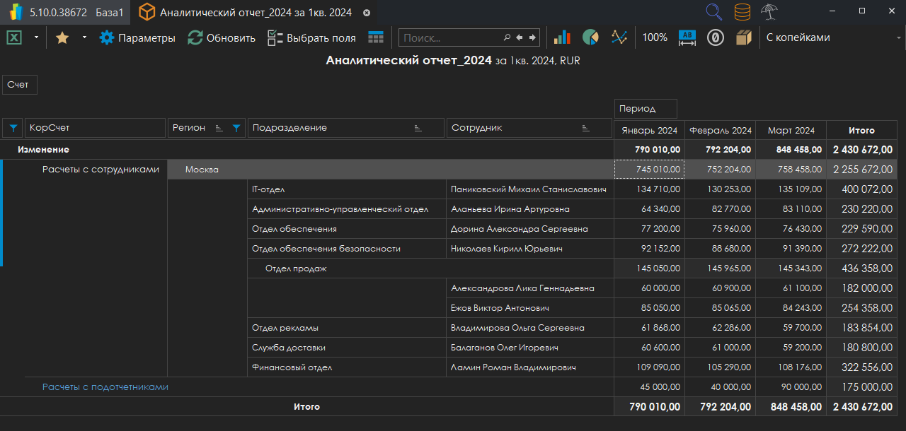The image size is (906, 431).
Task: Open the line graph view
Action: coord(619,37)
